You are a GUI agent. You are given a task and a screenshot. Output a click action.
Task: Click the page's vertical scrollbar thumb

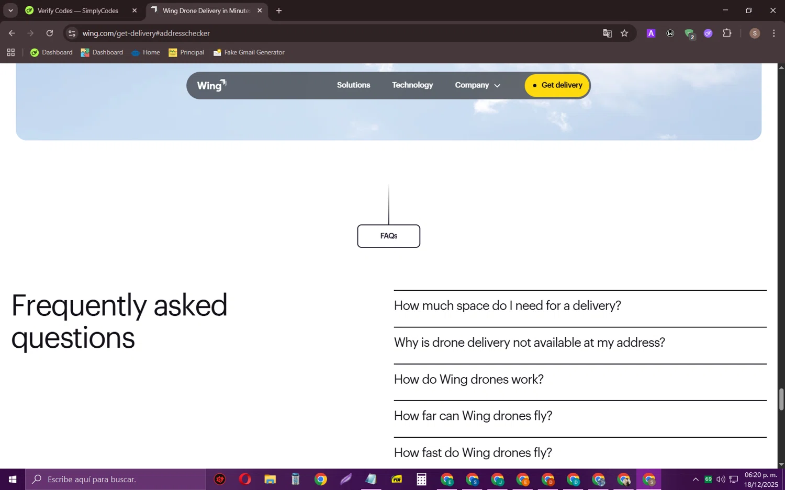(x=781, y=400)
